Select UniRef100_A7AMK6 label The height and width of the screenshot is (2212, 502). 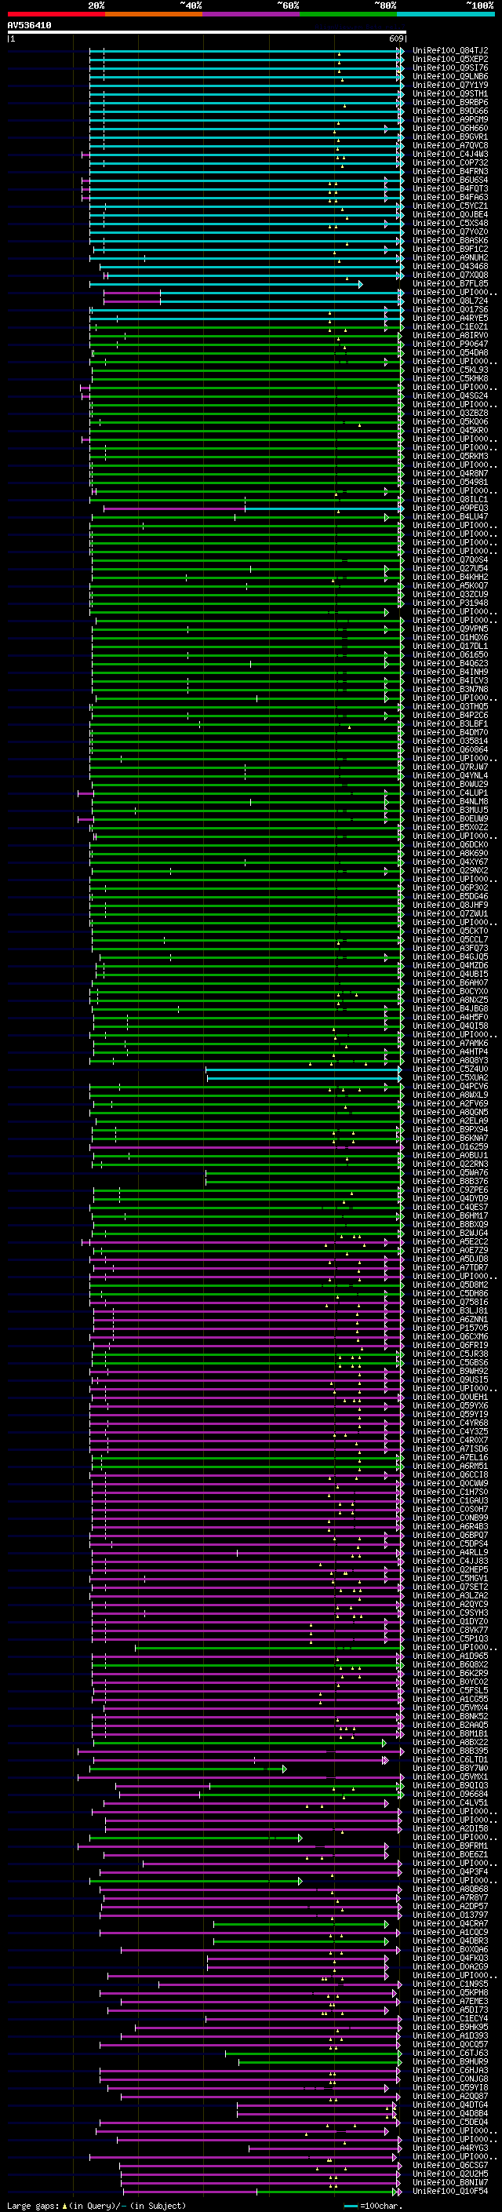(450, 1044)
